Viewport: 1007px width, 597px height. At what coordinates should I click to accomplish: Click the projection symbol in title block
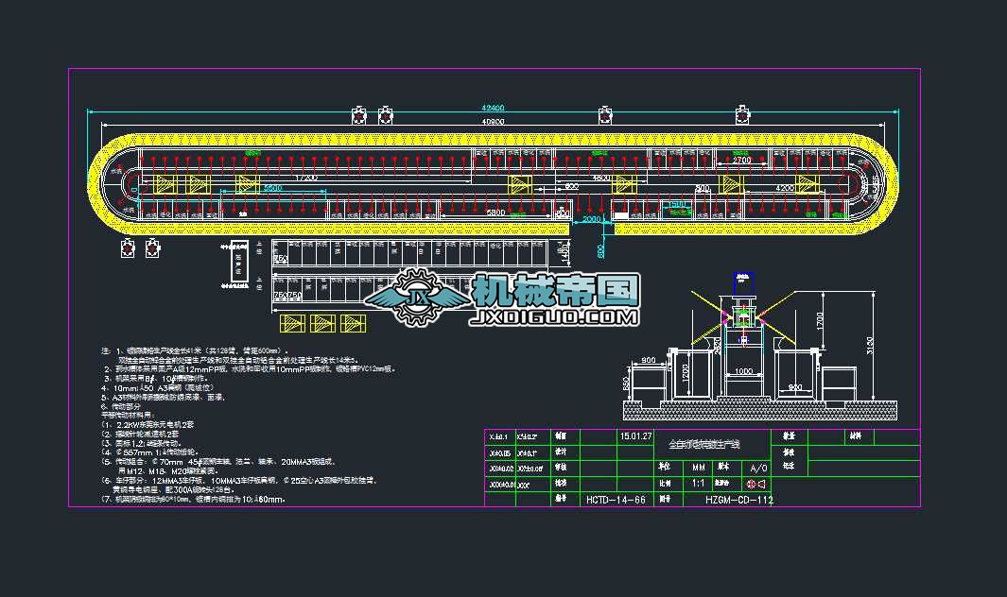pyautogui.click(x=756, y=484)
